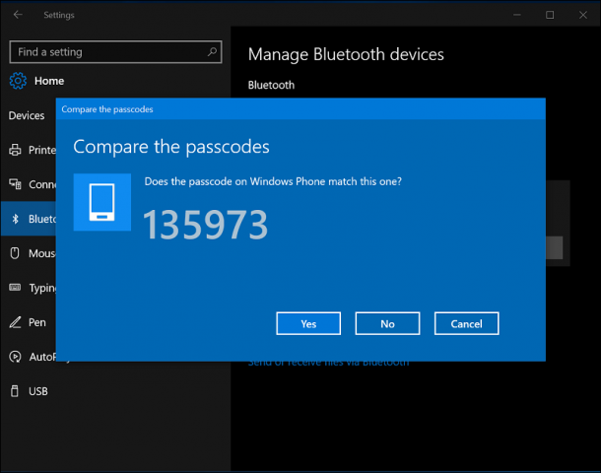Click the Home gear icon
Viewport: 601px width, 473px height.
pos(18,81)
